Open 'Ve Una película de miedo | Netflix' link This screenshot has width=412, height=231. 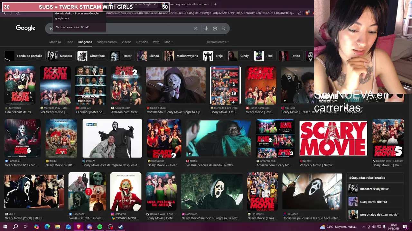(x=210, y=165)
